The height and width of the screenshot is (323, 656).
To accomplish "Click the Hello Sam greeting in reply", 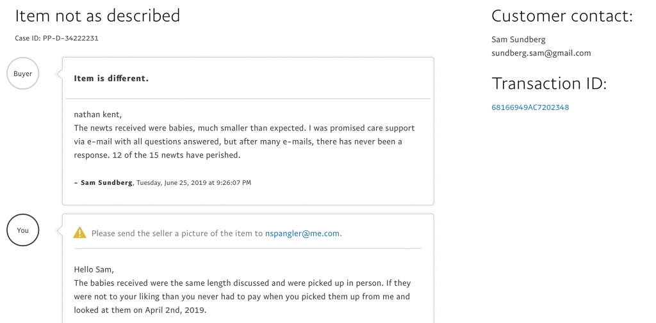I will point(94,269).
